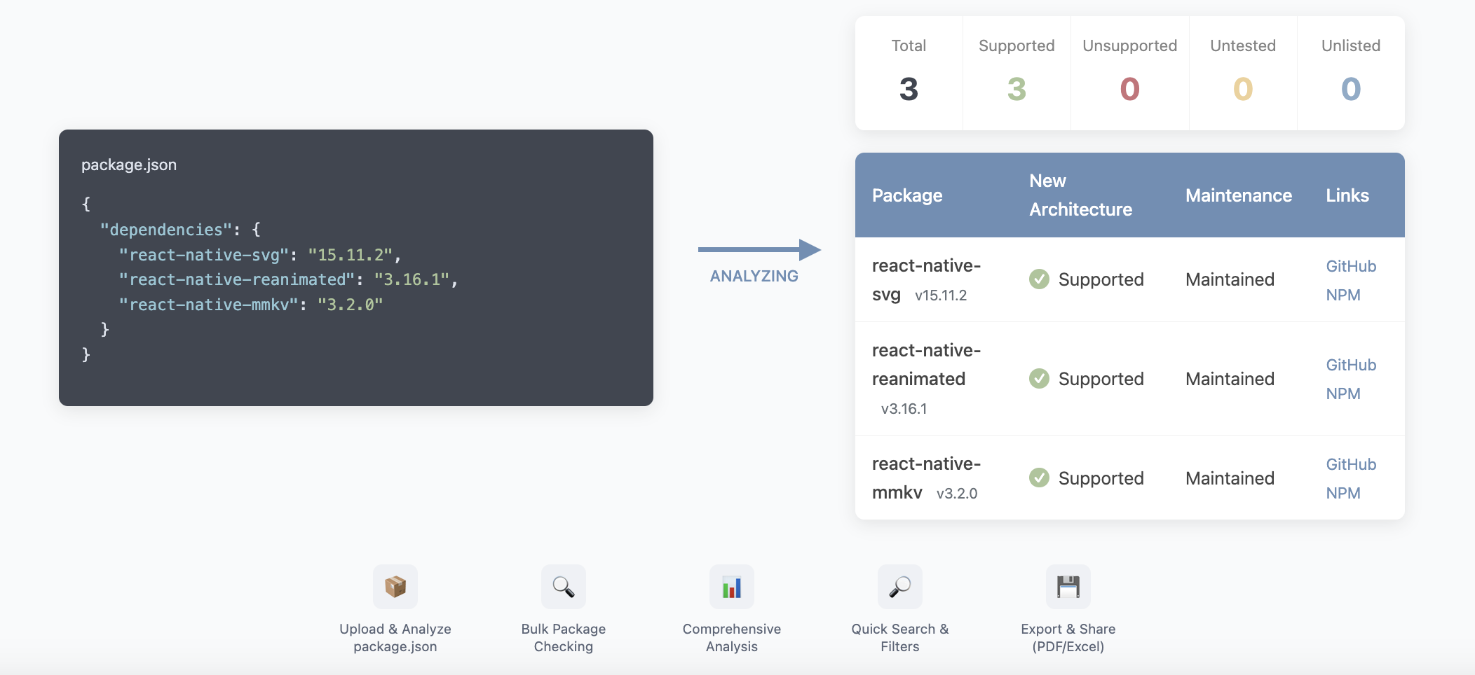1475x675 pixels.
Task: Click the Upload & Analyze package.json icon
Action: tap(395, 587)
